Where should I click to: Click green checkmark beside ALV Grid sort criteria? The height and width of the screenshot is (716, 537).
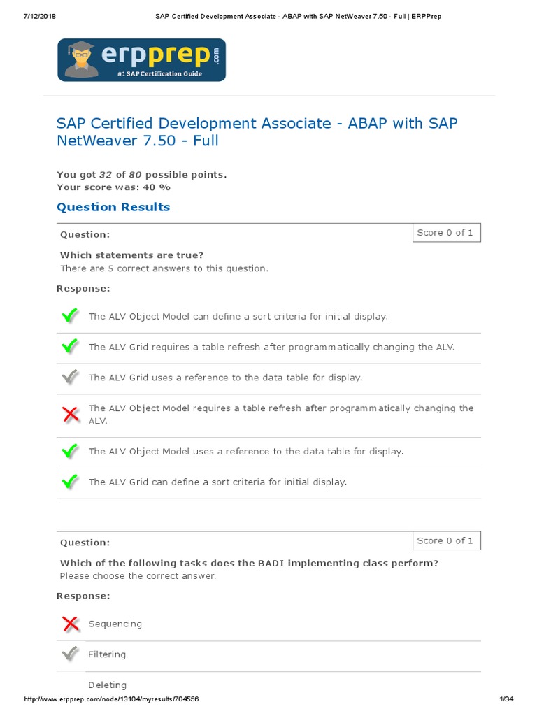pos(70,482)
